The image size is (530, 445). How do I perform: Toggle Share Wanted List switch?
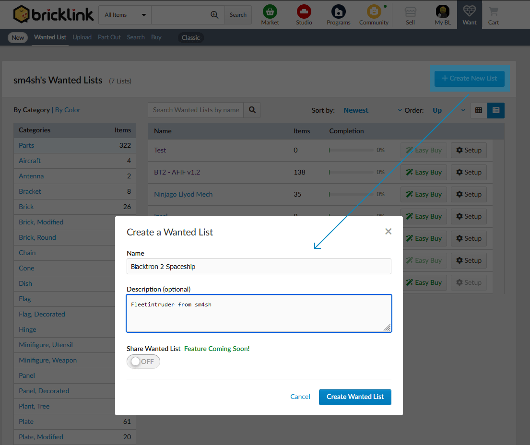(143, 362)
